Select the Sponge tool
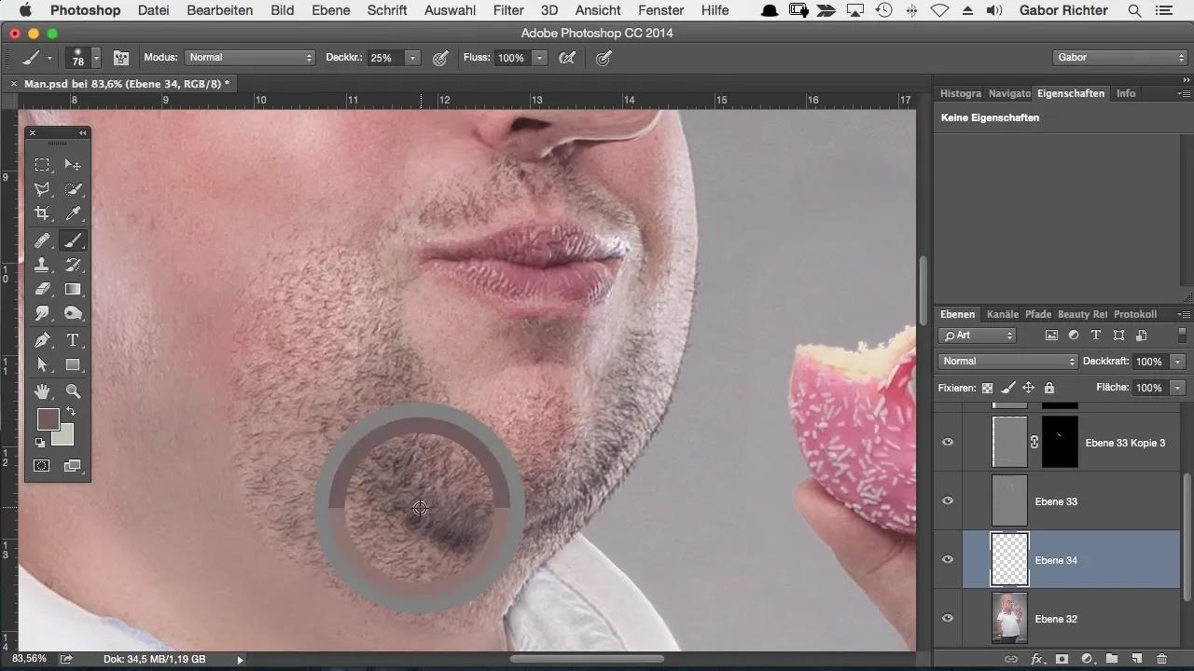The height and width of the screenshot is (671, 1194). click(x=73, y=313)
